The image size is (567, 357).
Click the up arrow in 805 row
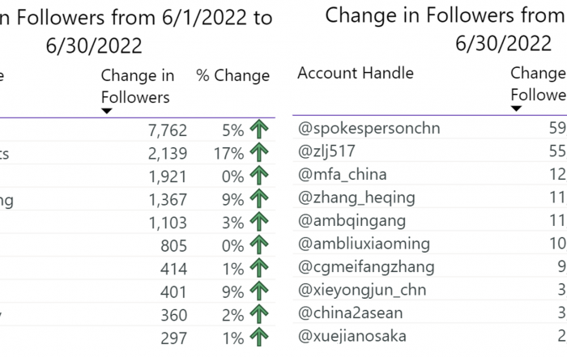(x=259, y=244)
